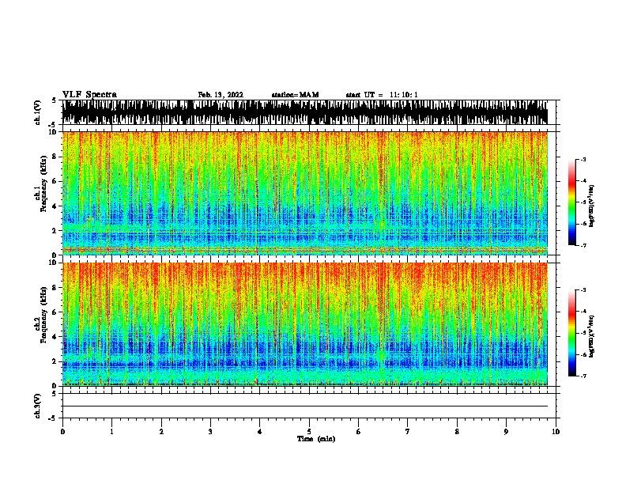This screenshot has height=484, width=626.
Task: Click time axis tick label "2"
Action: click(161, 432)
